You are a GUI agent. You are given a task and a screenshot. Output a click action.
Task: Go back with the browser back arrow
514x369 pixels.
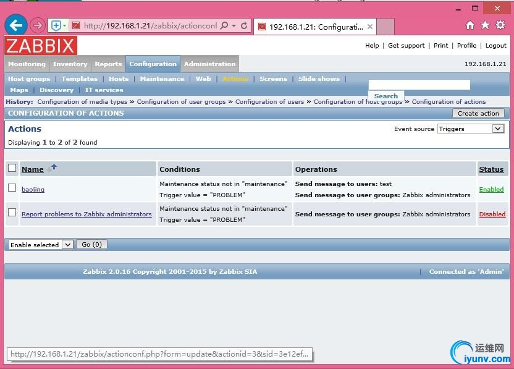(x=15, y=25)
